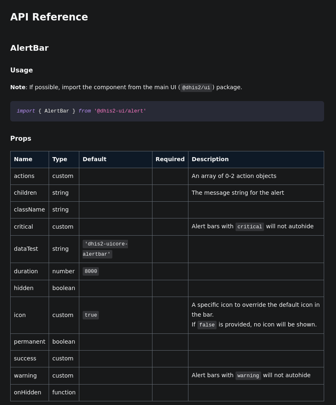Image resolution: width=336 pixels, height=405 pixels.
Task: Click the Description column header
Action: point(210,159)
